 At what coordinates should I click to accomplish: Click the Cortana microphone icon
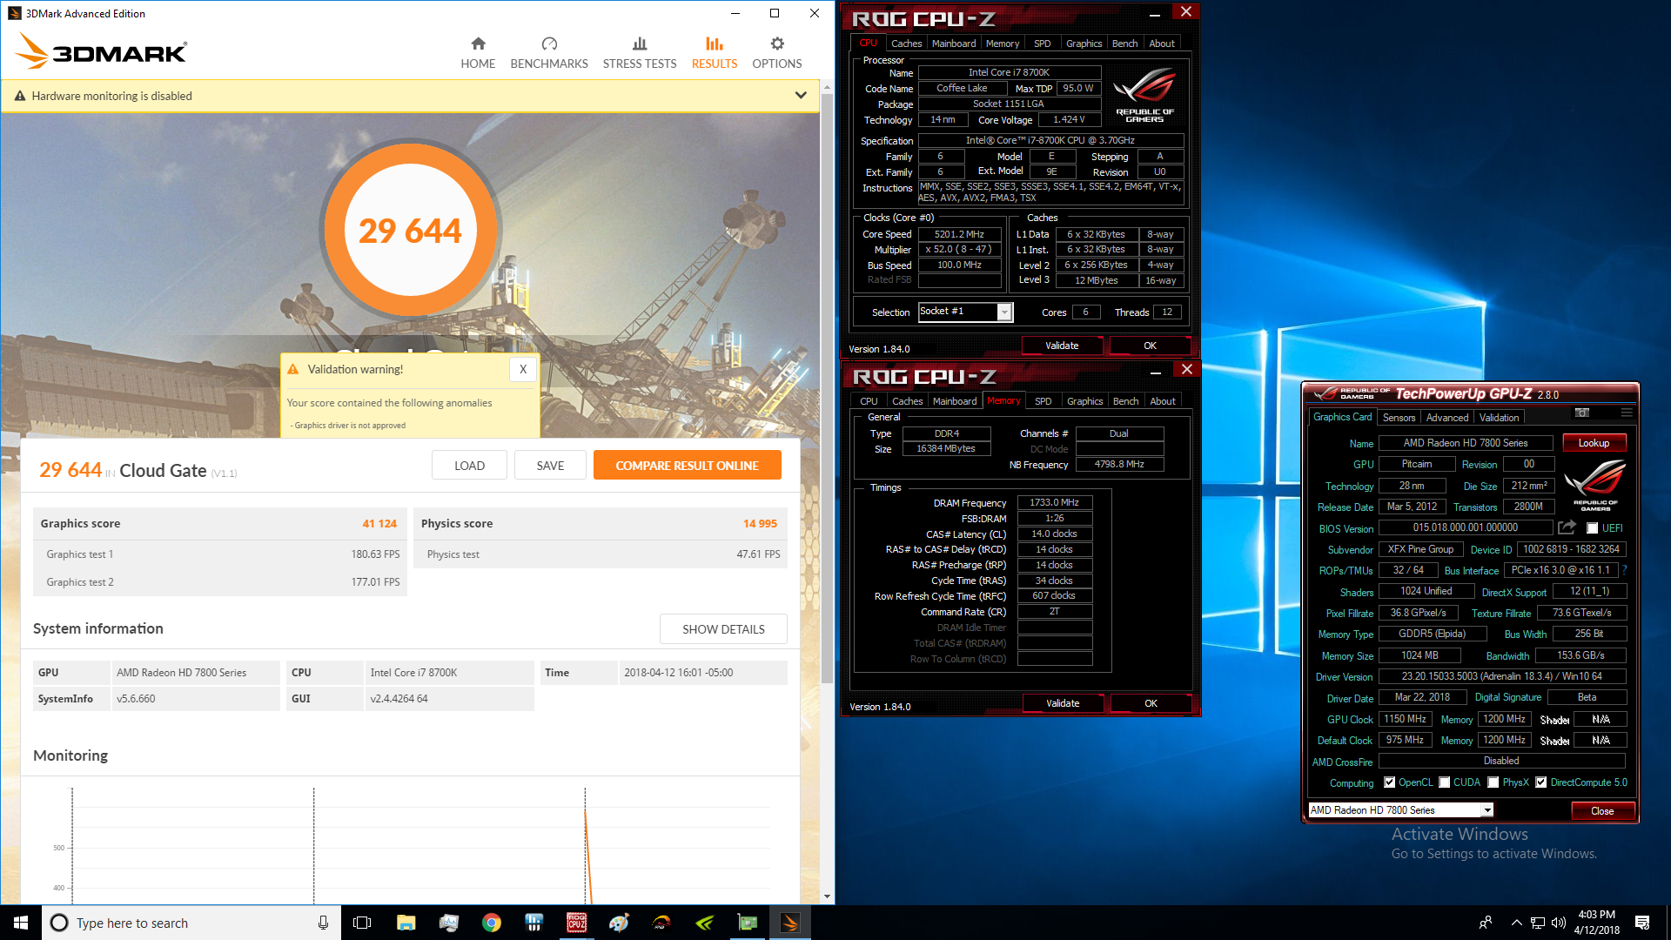pyautogui.click(x=323, y=923)
